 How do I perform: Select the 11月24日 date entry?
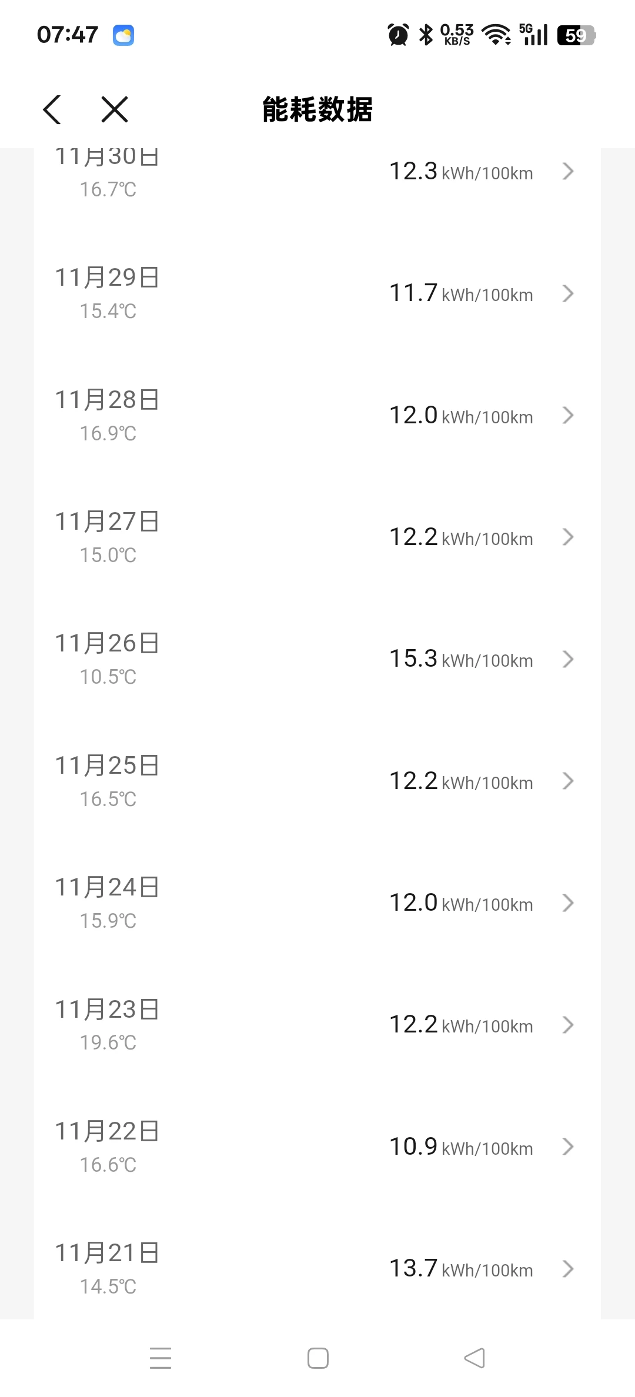(107, 887)
